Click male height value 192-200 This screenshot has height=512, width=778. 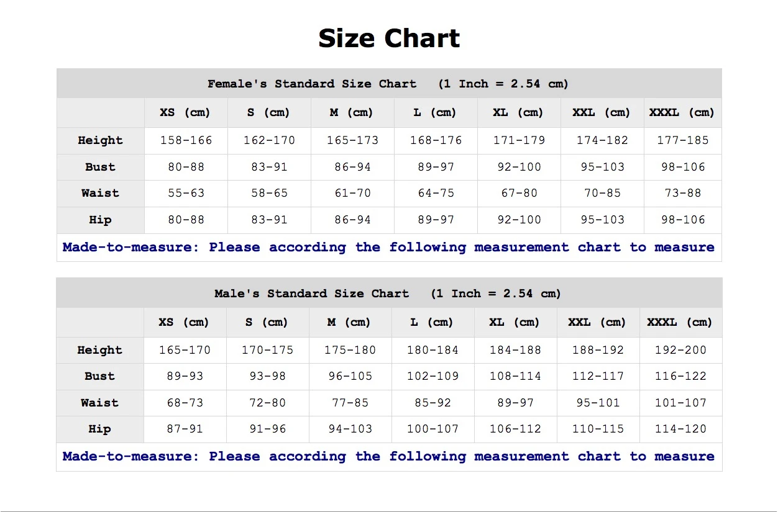tap(680, 350)
